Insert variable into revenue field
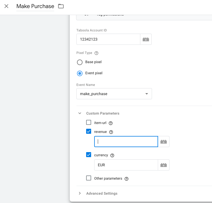The height and width of the screenshot is (203, 212). 164,142
